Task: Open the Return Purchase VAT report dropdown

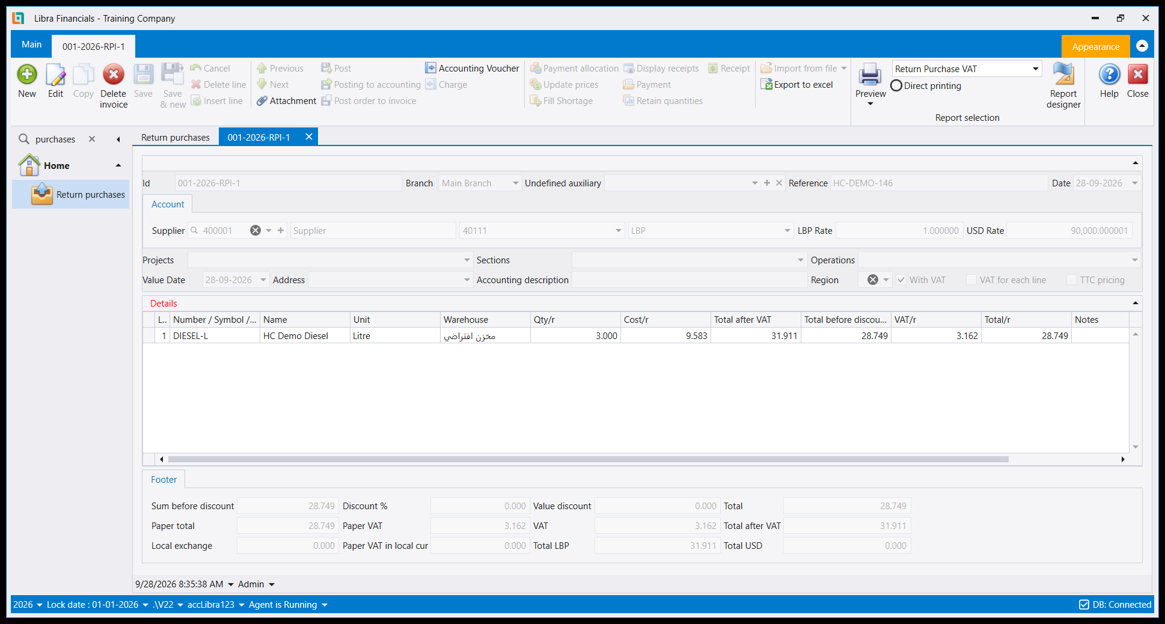Action: 1036,69
